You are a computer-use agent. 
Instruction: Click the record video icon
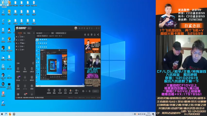[x=83, y=91]
